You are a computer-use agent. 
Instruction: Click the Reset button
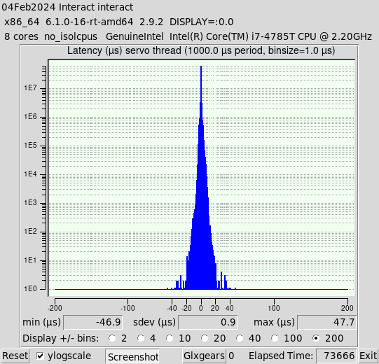pos(15,356)
